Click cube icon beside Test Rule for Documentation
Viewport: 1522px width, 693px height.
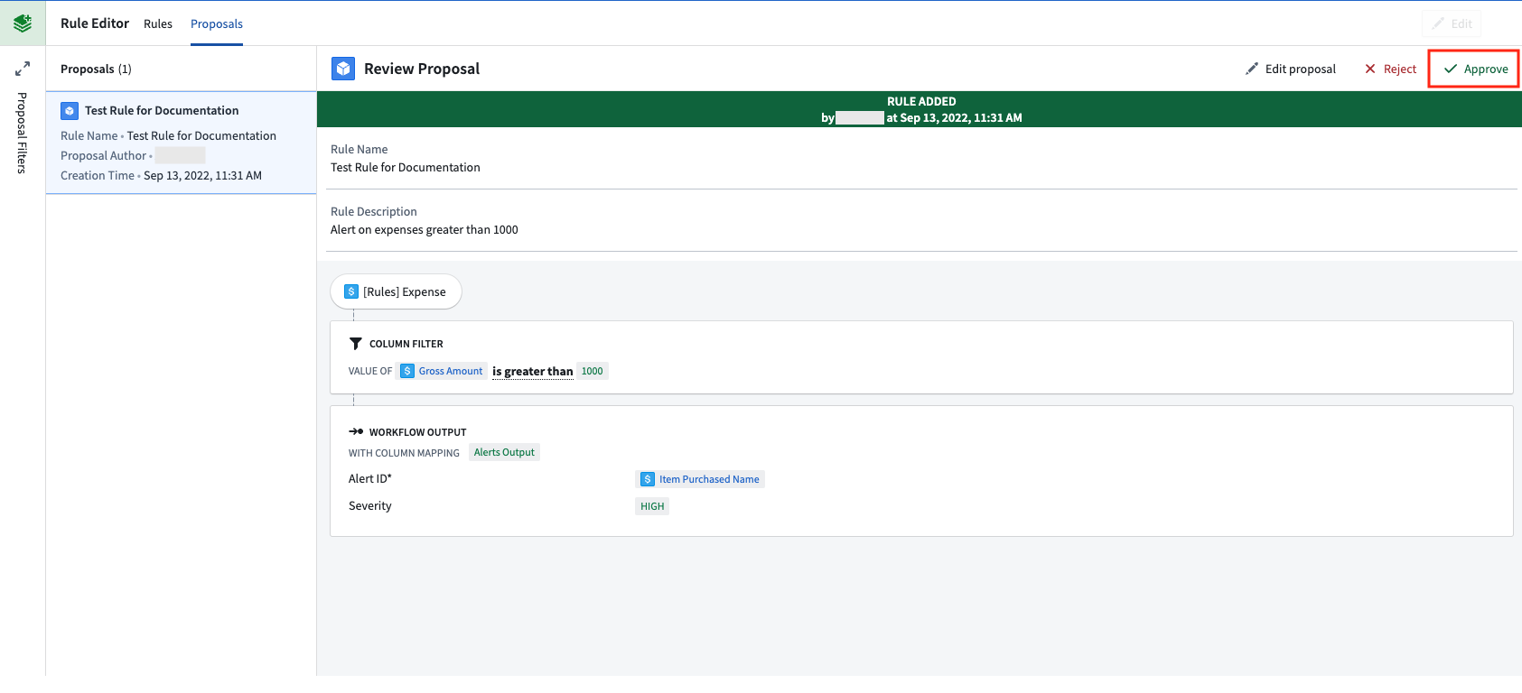[x=70, y=111]
